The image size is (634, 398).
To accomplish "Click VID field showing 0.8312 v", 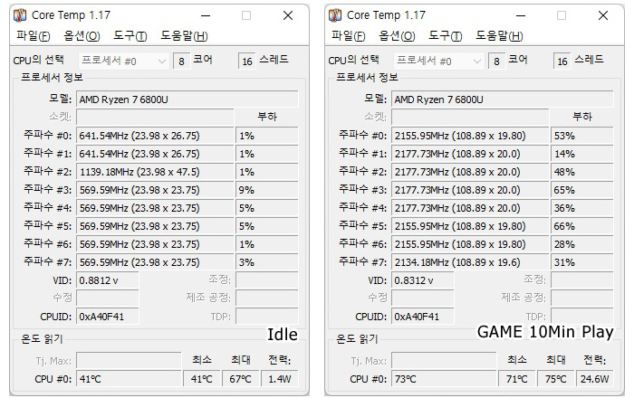I will point(423,280).
